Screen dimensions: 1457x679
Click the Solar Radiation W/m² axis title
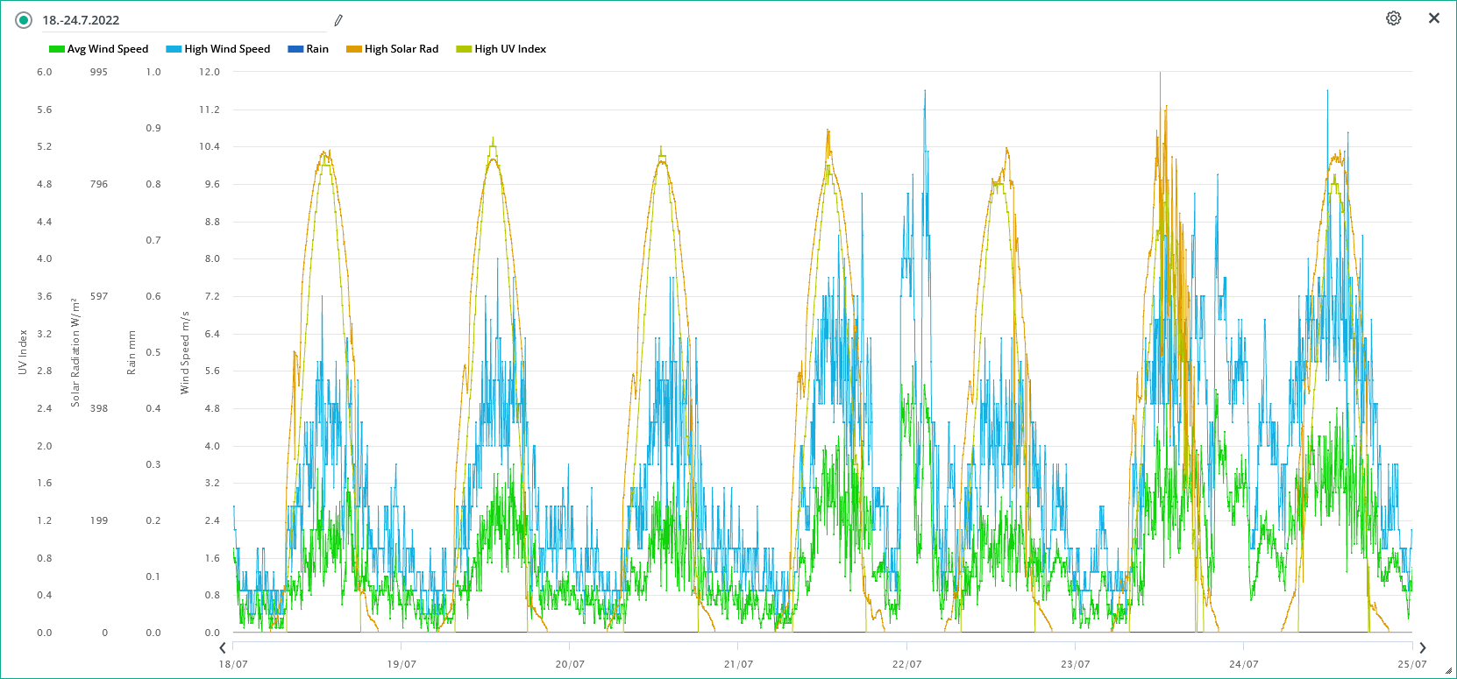[75, 352]
